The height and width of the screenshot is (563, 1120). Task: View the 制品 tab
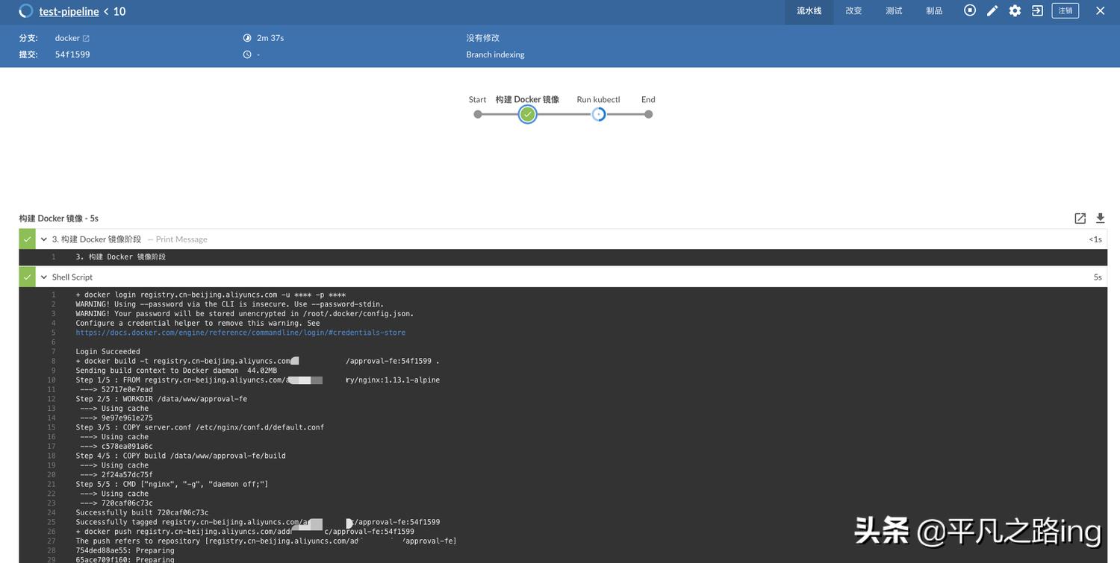click(x=933, y=10)
